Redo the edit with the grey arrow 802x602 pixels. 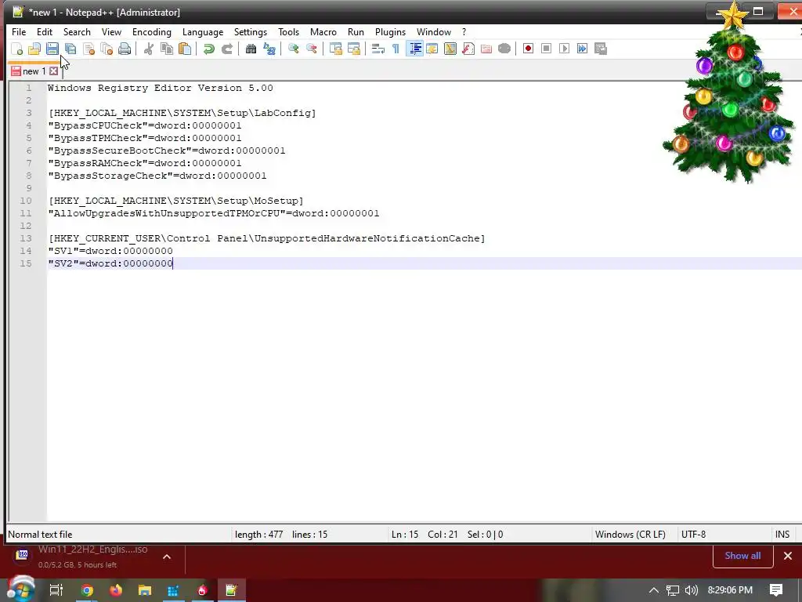(x=227, y=49)
